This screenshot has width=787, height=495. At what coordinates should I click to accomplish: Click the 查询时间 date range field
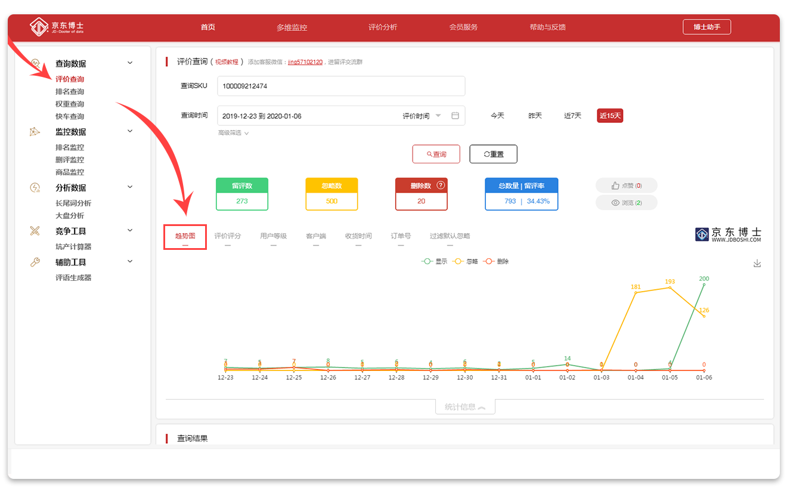341,116
